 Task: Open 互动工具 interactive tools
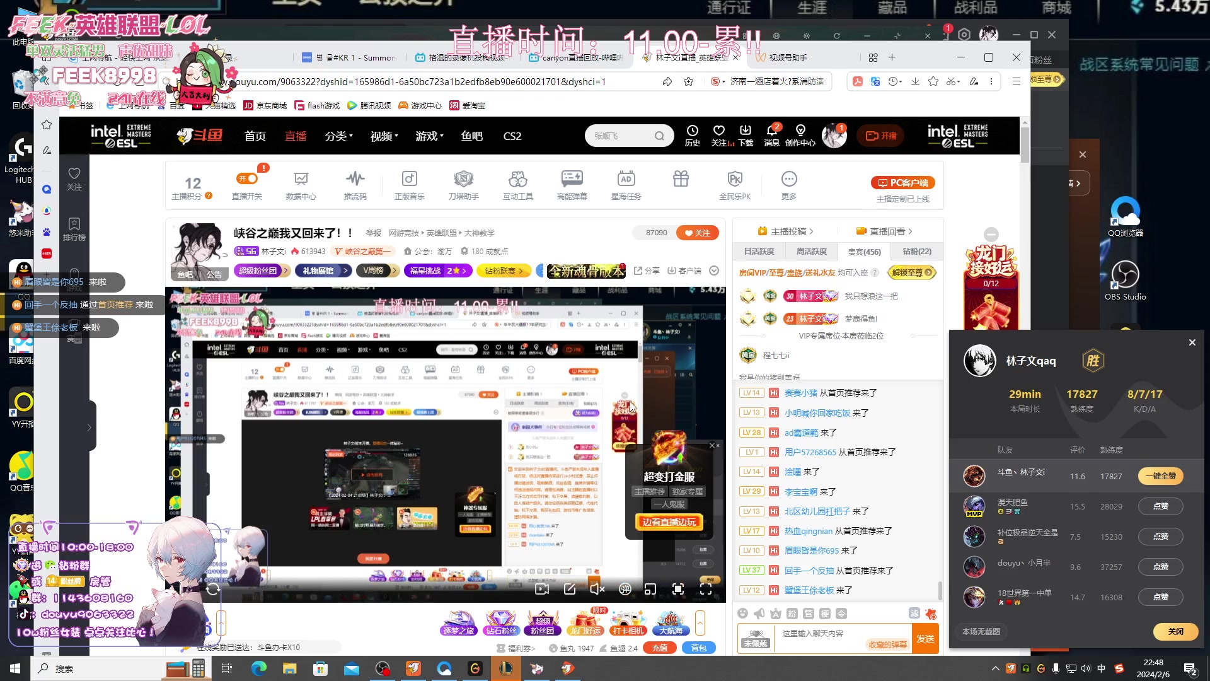pyautogui.click(x=517, y=185)
